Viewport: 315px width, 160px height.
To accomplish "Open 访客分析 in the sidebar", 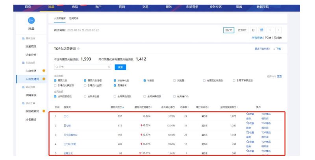I will point(31,55).
